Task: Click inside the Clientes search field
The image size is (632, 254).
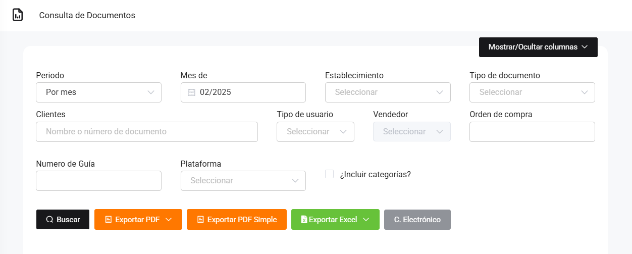Action: [146, 132]
